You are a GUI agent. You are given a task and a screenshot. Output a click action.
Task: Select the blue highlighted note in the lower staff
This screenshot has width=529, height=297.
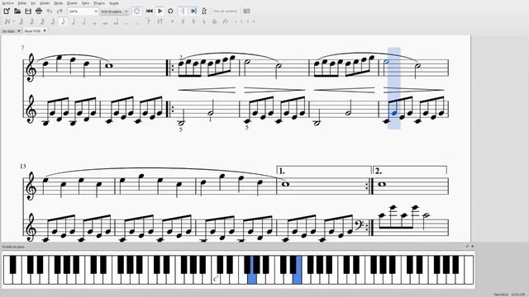tap(393, 114)
